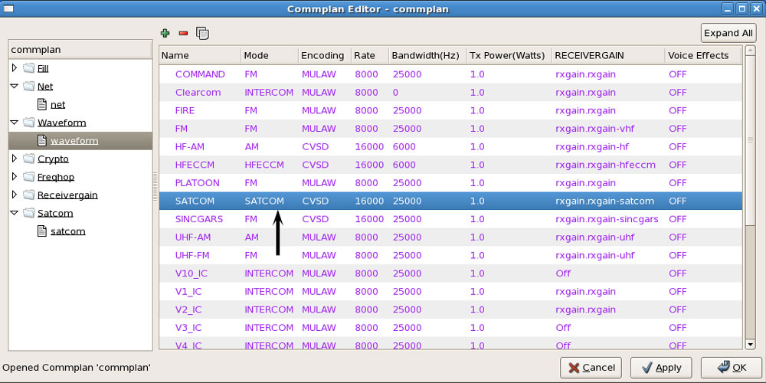The image size is (766, 383).
Task: Click the Satcom folder icon
Action: tap(29, 213)
